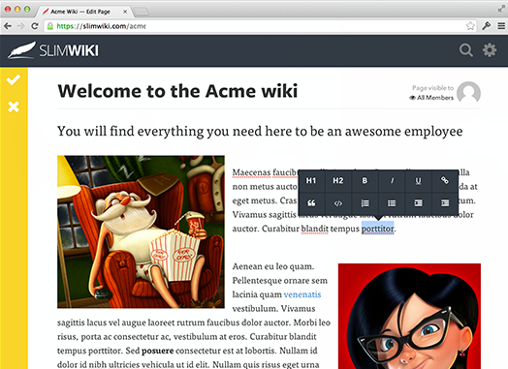
Task: Click the key icon in browser toolbar
Action: pyautogui.click(x=486, y=26)
